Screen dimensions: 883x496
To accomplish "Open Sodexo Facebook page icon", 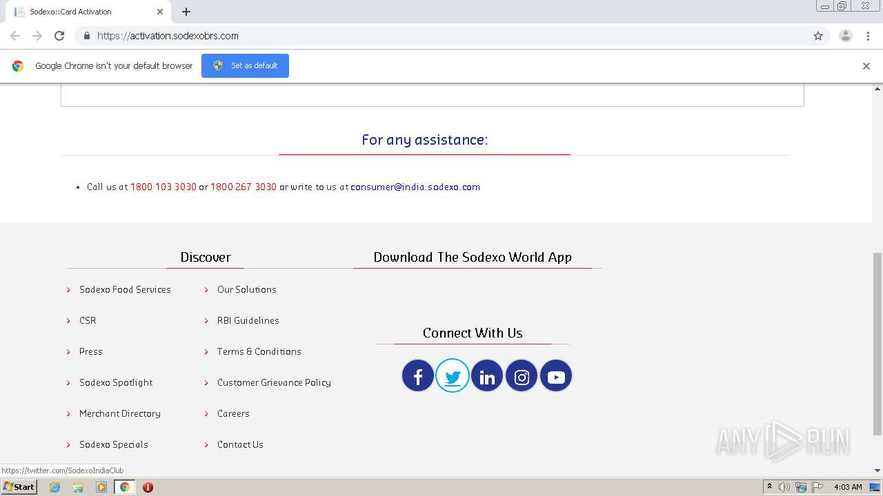I will [x=418, y=376].
